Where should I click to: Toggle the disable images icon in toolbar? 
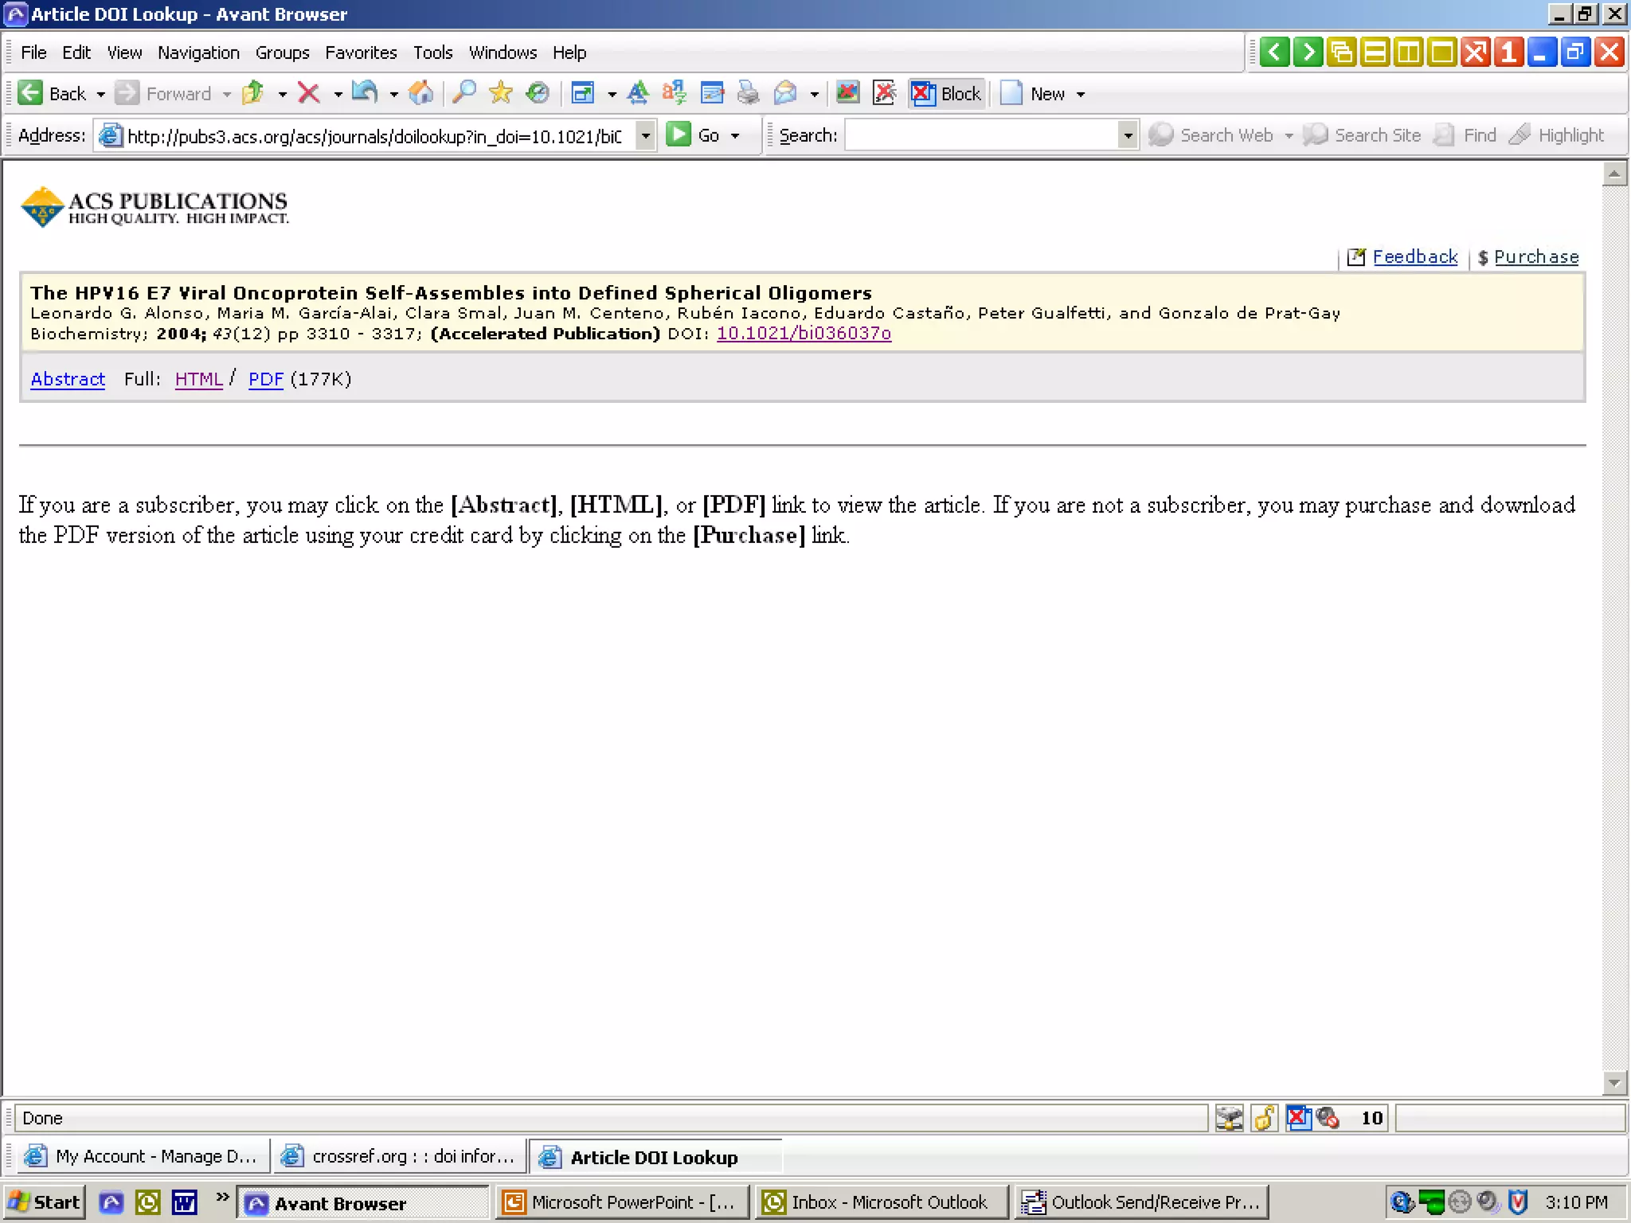point(847,94)
